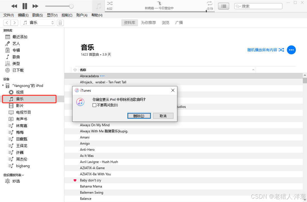This screenshot has height=202, width=307.
Task: Open the 歌曲(S) menu
Action: pos(38,15)
